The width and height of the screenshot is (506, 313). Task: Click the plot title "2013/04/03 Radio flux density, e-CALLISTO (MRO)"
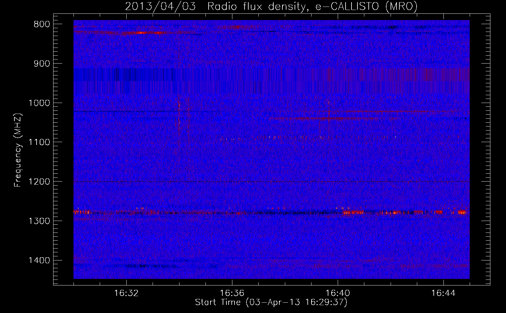[x=271, y=6]
